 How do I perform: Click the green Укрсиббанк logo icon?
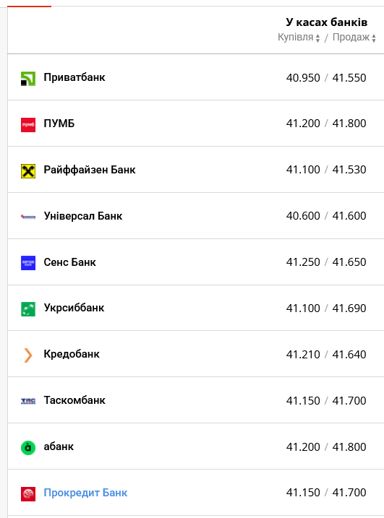tap(28, 309)
